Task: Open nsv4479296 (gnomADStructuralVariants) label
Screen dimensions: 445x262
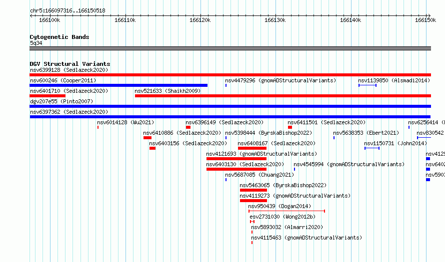Action: pyautogui.click(x=280, y=80)
